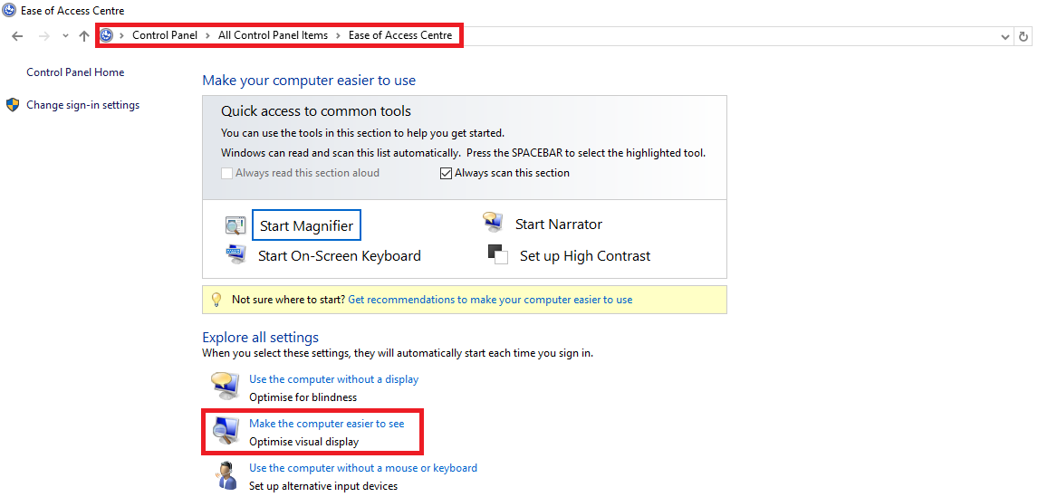
Task: Click the shield icon beside Change sign-in settings
Action: (x=13, y=105)
